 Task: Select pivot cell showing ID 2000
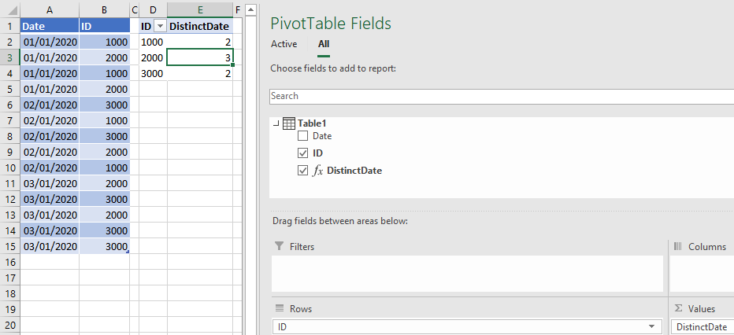153,58
